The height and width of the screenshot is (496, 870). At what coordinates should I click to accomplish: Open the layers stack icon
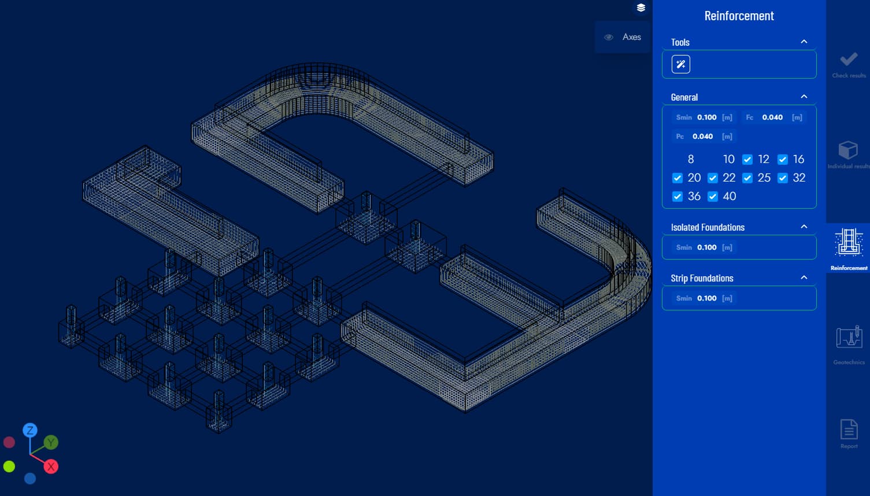[641, 8]
